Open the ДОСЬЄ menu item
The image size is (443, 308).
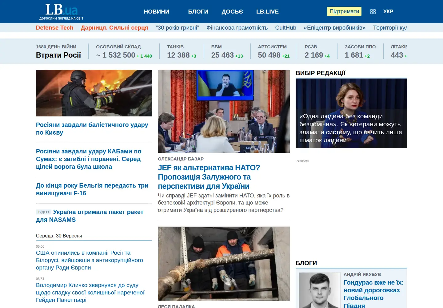[x=232, y=11]
